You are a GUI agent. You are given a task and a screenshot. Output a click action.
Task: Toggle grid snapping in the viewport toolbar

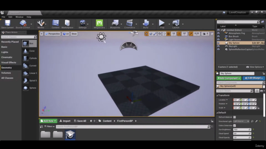coord(168,34)
